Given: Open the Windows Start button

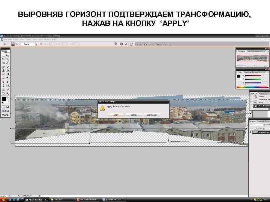Looking at the screenshot, I should click(x=3, y=200).
